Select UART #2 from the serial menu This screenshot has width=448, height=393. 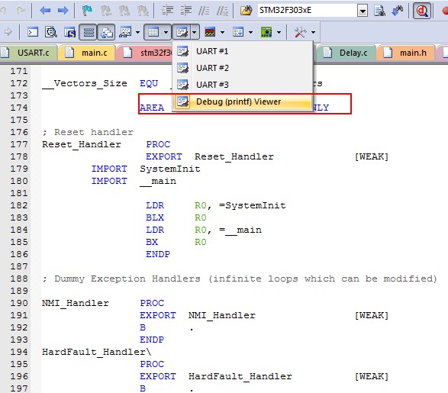[x=243, y=68]
